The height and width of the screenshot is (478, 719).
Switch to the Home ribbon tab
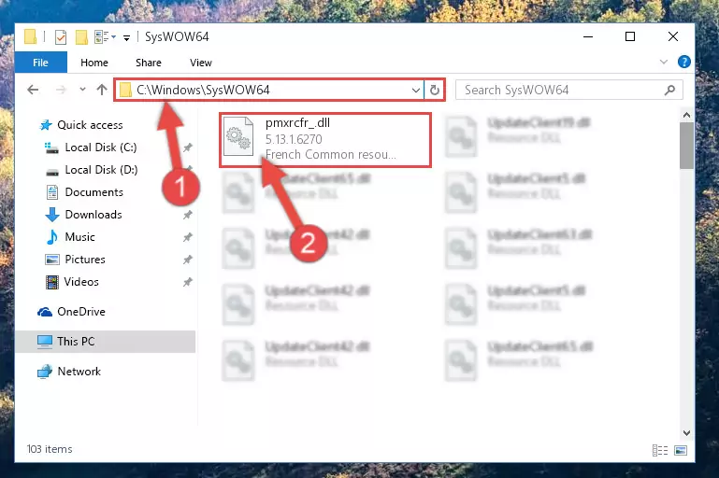pos(94,63)
